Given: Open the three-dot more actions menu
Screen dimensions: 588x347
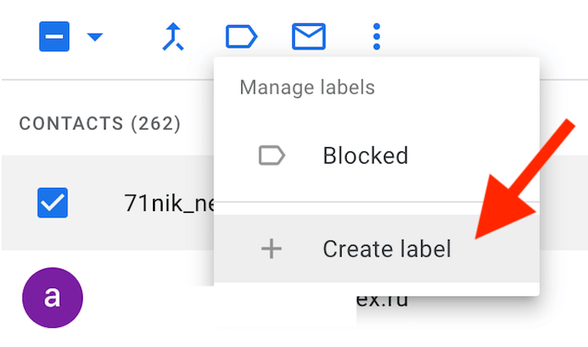Looking at the screenshot, I should 376,36.
